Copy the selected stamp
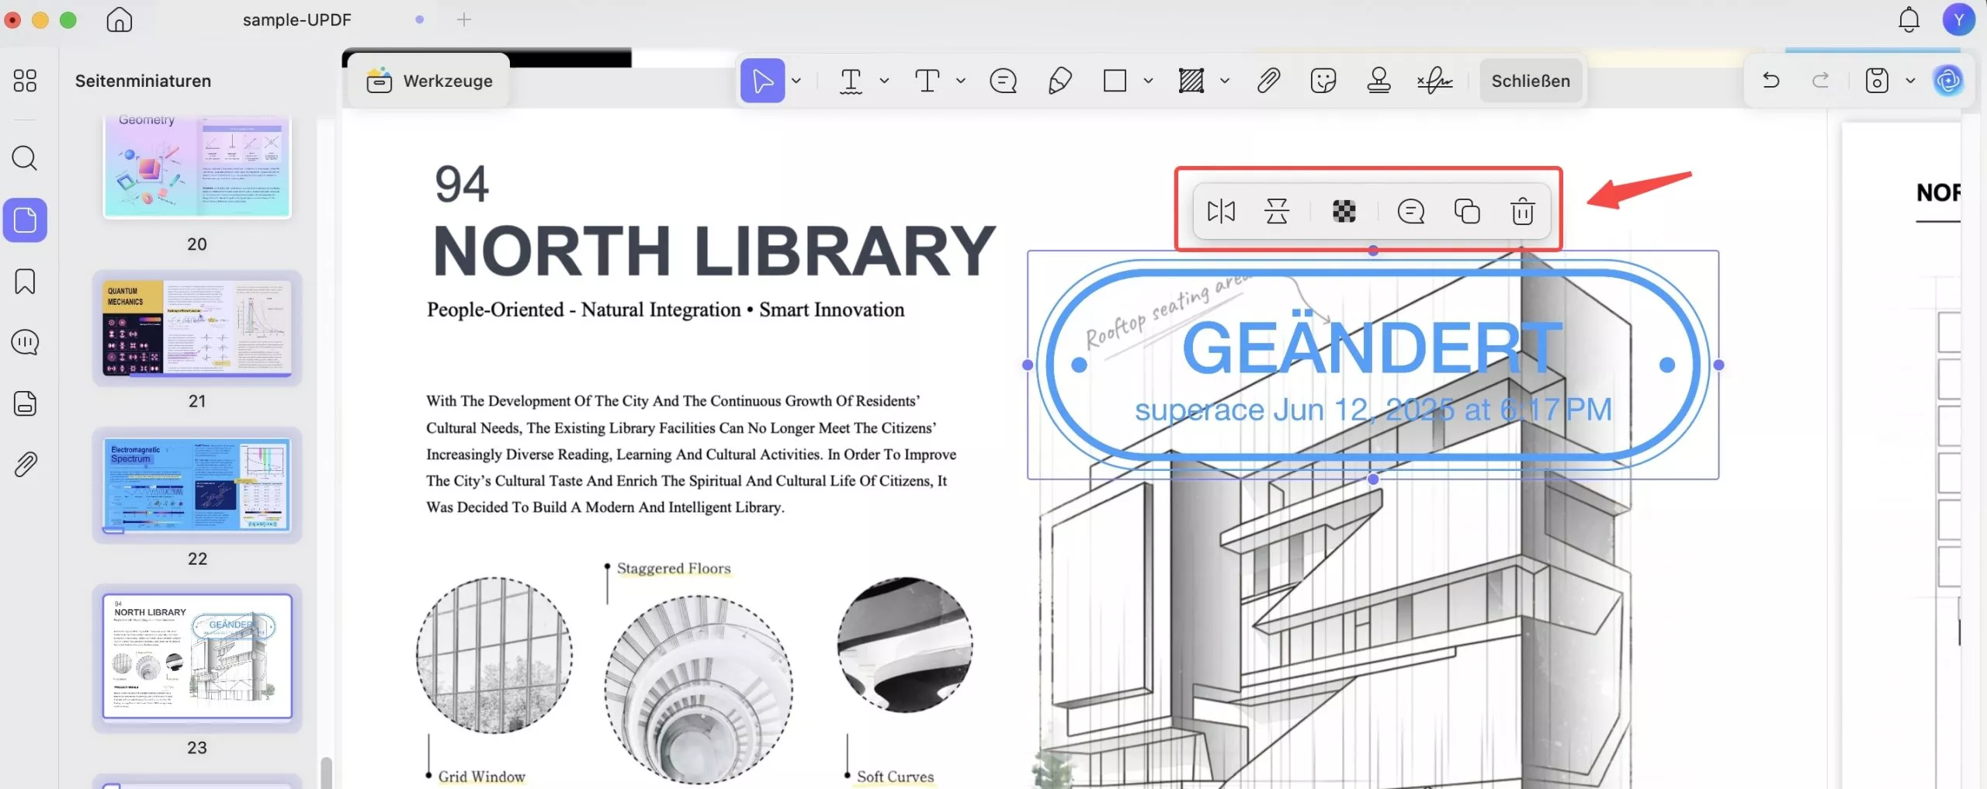Image resolution: width=1987 pixels, height=789 pixels. [1466, 211]
